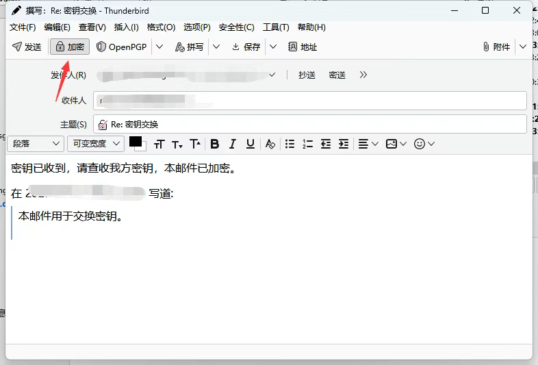Toggle the 加密 encryption button
This screenshot has height=365, width=538.
click(70, 47)
